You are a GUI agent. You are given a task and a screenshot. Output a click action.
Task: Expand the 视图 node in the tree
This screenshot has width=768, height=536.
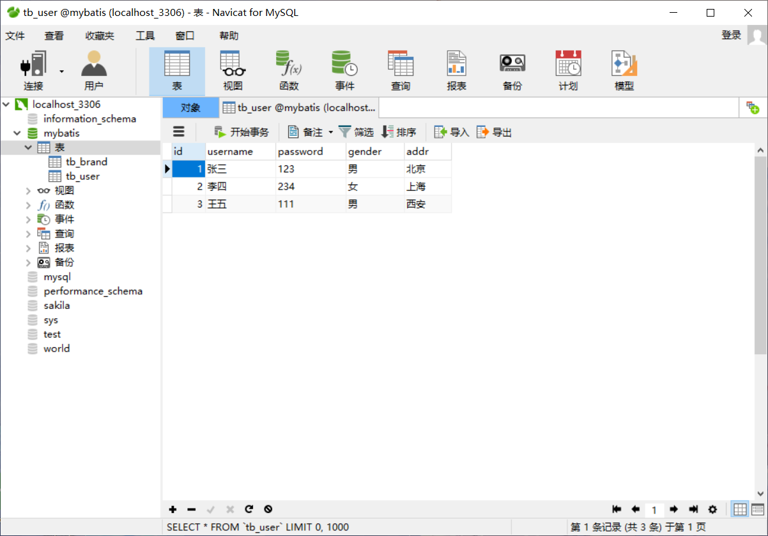coord(28,191)
